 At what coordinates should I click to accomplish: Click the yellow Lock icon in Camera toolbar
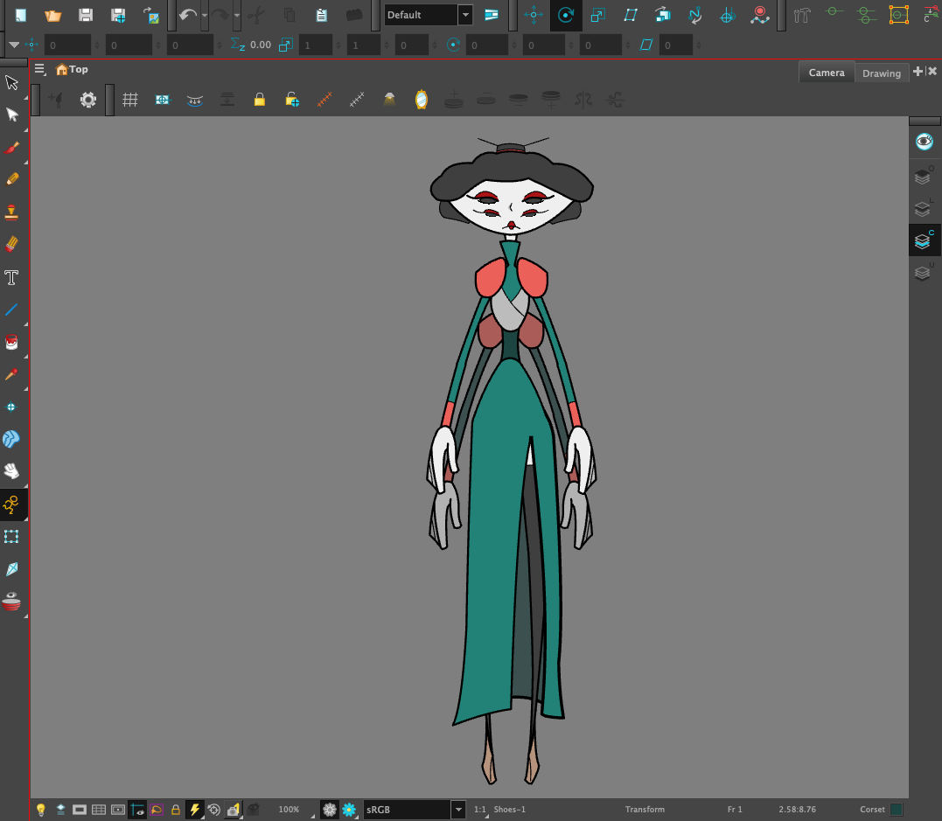pos(260,99)
